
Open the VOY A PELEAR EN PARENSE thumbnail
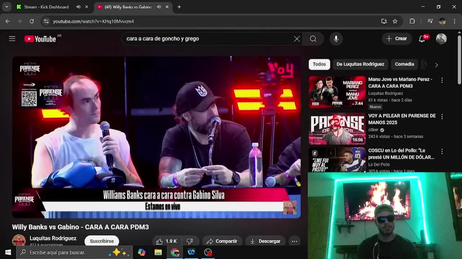click(x=337, y=128)
